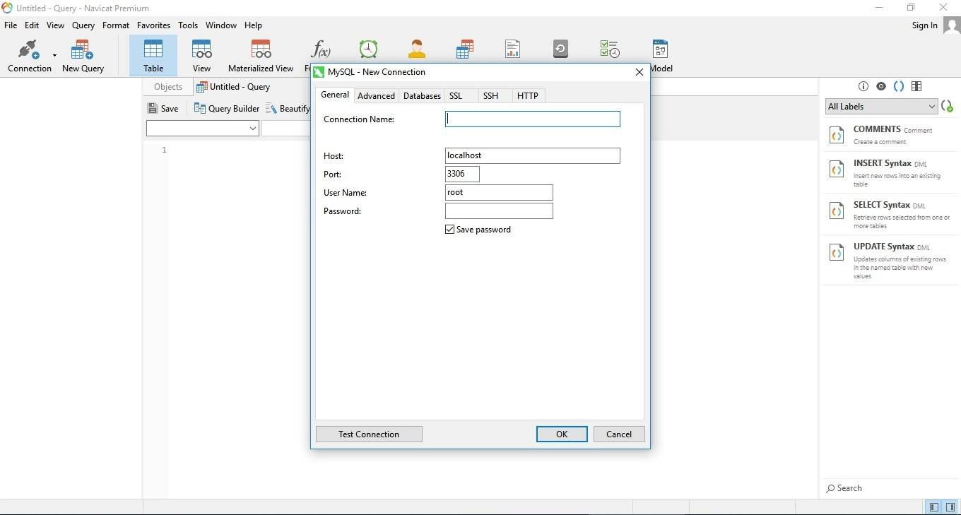Click the Cancel button in the dialog
The height and width of the screenshot is (515, 961).
tap(619, 434)
